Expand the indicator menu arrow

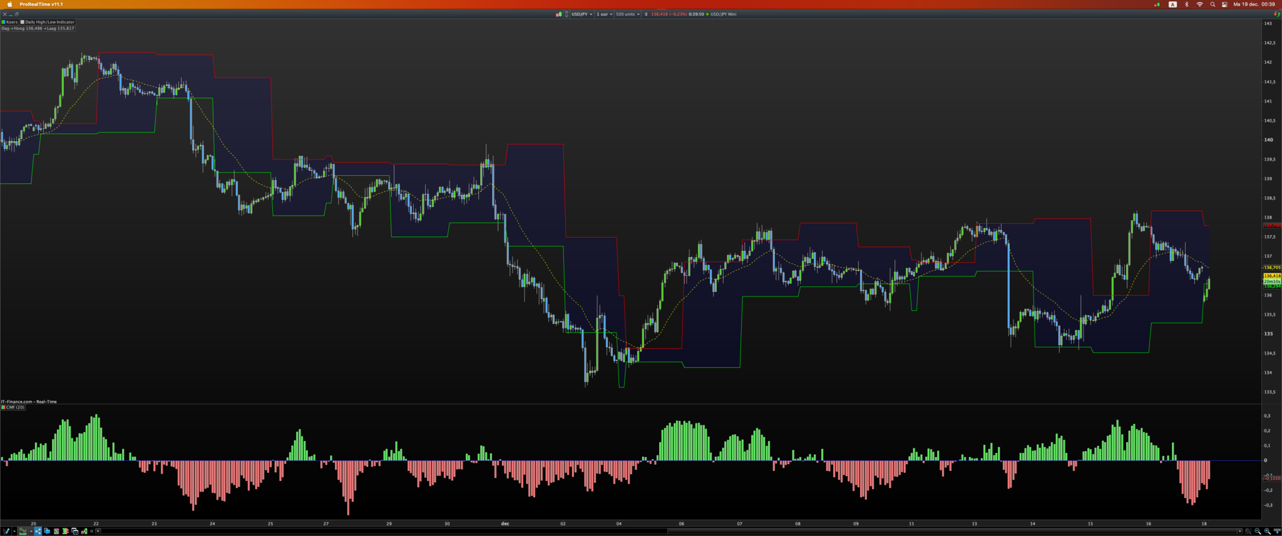click(31, 532)
